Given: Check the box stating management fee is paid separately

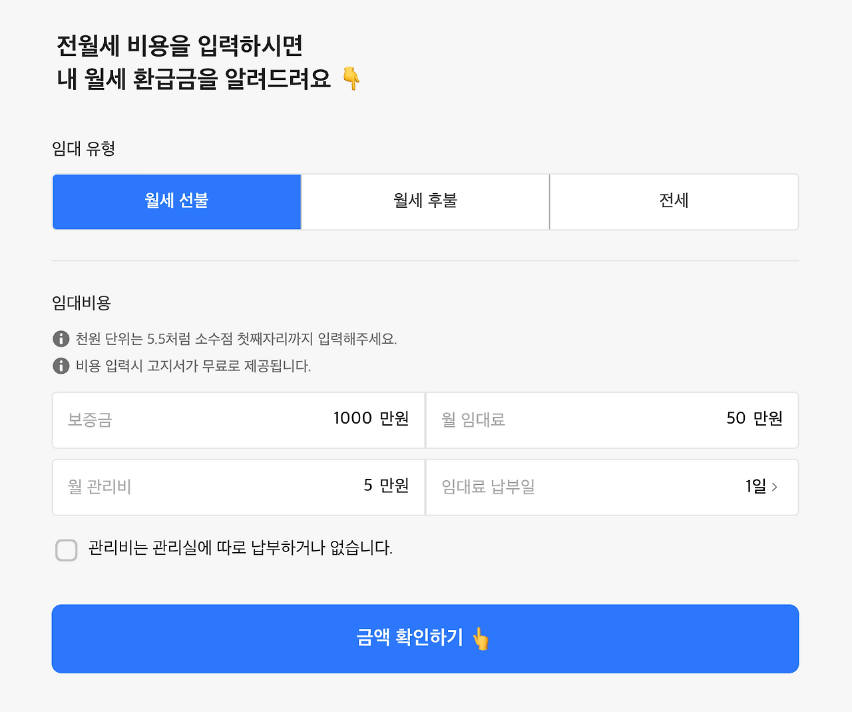Looking at the screenshot, I should (66, 549).
